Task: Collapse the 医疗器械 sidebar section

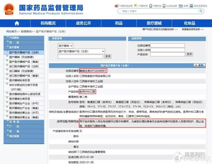Action: pyautogui.click(x=24, y=48)
